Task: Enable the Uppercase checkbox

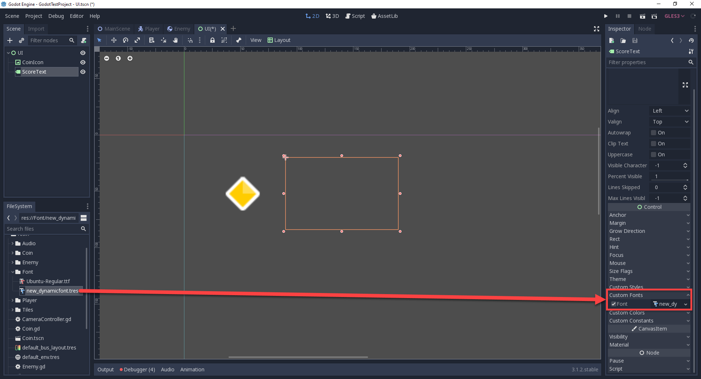Action: (x=654, y=155)
